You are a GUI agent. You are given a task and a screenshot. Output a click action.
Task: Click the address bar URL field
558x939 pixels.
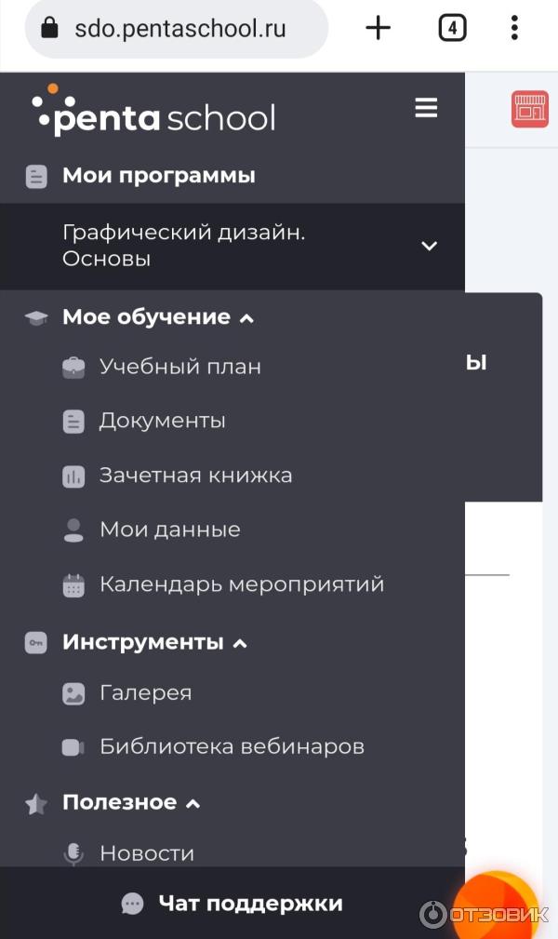coord(177,29)
